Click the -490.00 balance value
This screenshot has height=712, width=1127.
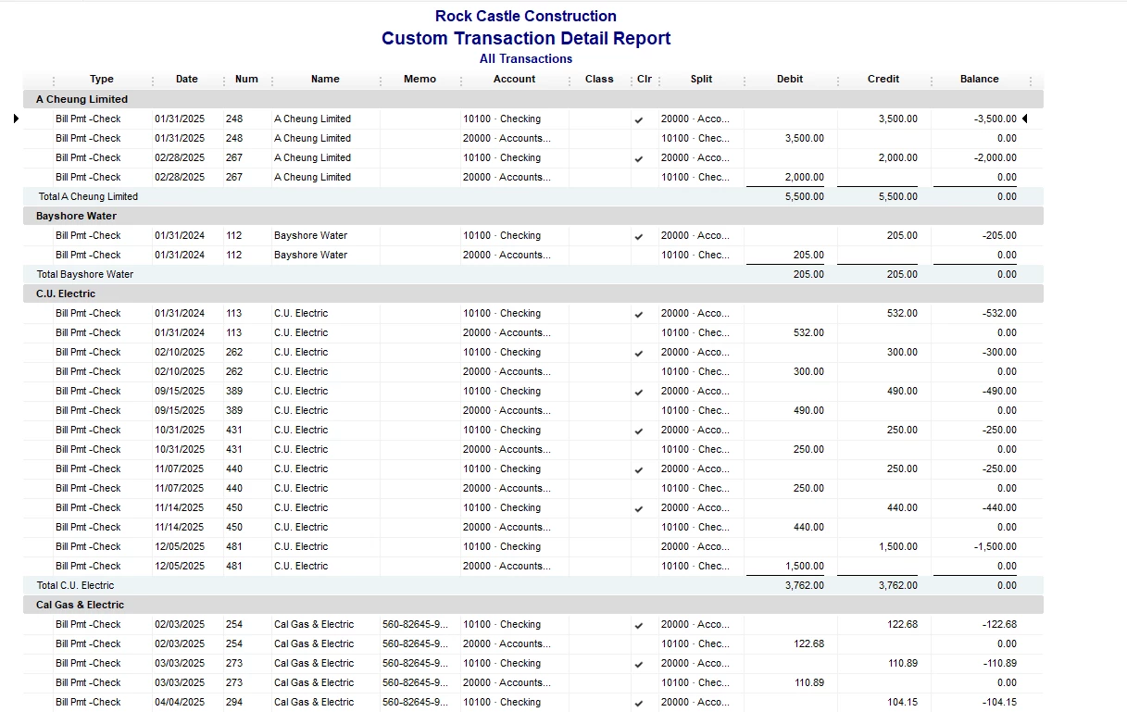tap(999, 392)
